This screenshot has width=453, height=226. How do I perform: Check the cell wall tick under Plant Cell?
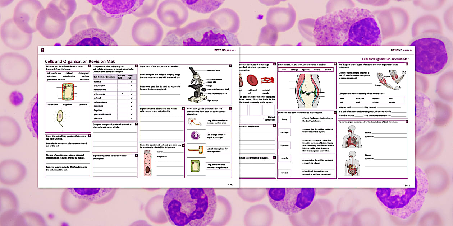click(132, 98)
